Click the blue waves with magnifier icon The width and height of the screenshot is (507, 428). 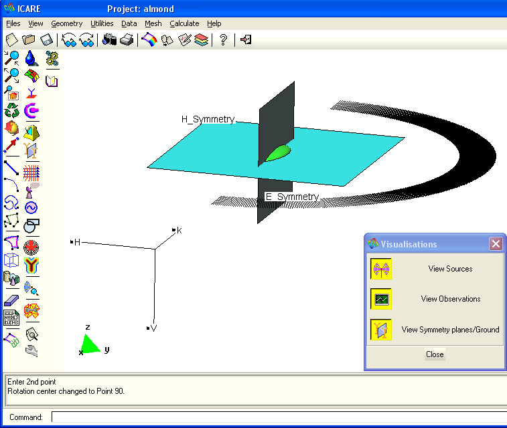(x=31, y=288)
